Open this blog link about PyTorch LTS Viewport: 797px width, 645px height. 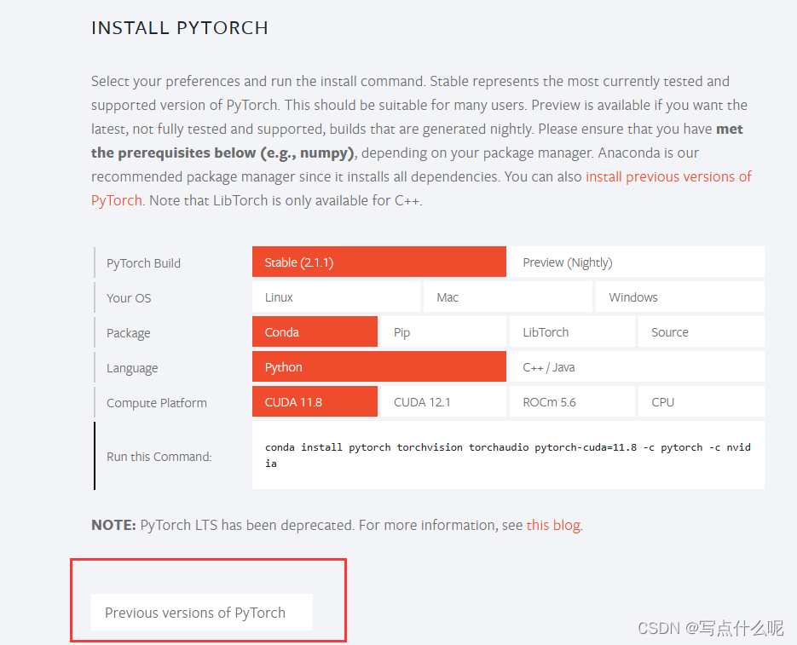coord(552,525)
